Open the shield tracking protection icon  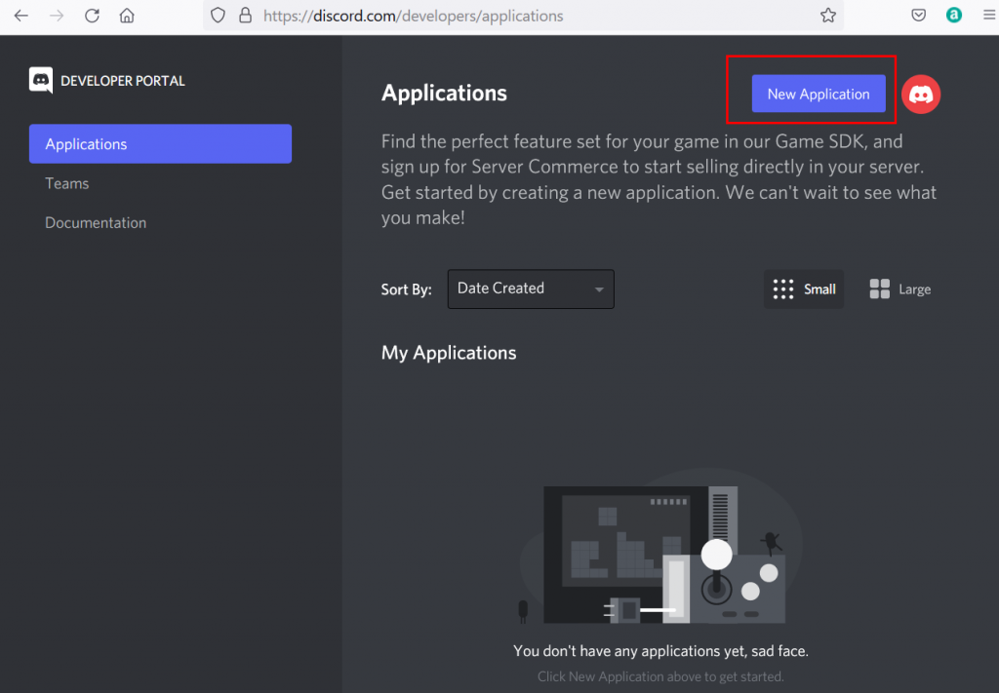[x=218, y=16]
